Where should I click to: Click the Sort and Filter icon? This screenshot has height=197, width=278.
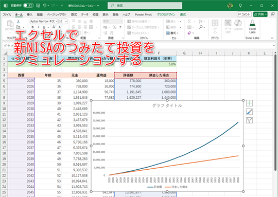(201, 22)
